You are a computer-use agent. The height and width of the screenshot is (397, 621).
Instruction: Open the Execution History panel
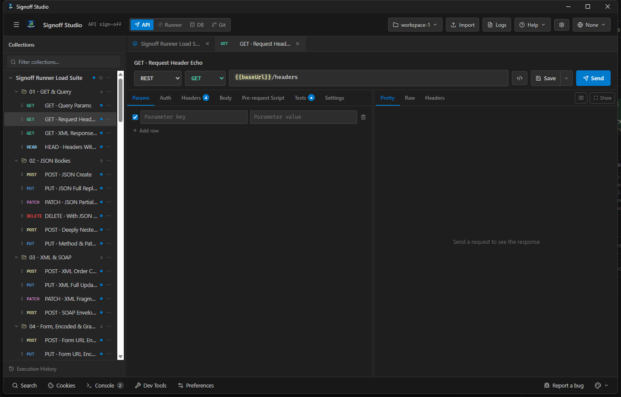(33, 369)
